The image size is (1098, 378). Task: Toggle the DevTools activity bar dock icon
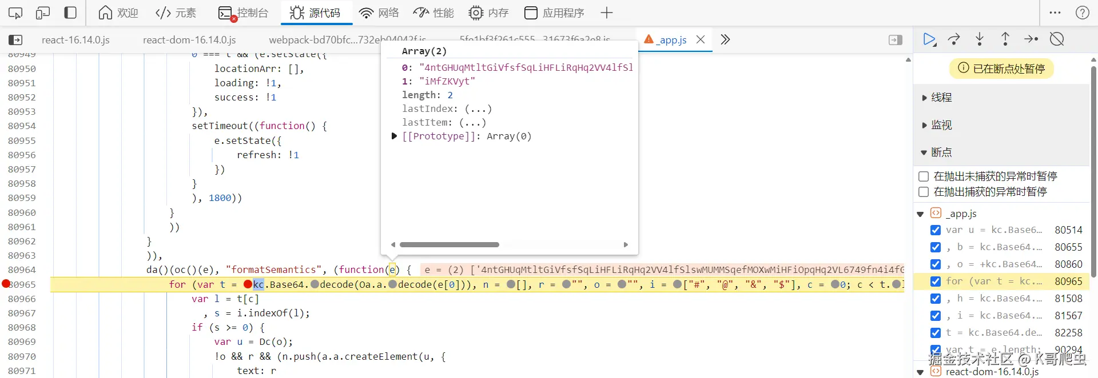[70, 13]
